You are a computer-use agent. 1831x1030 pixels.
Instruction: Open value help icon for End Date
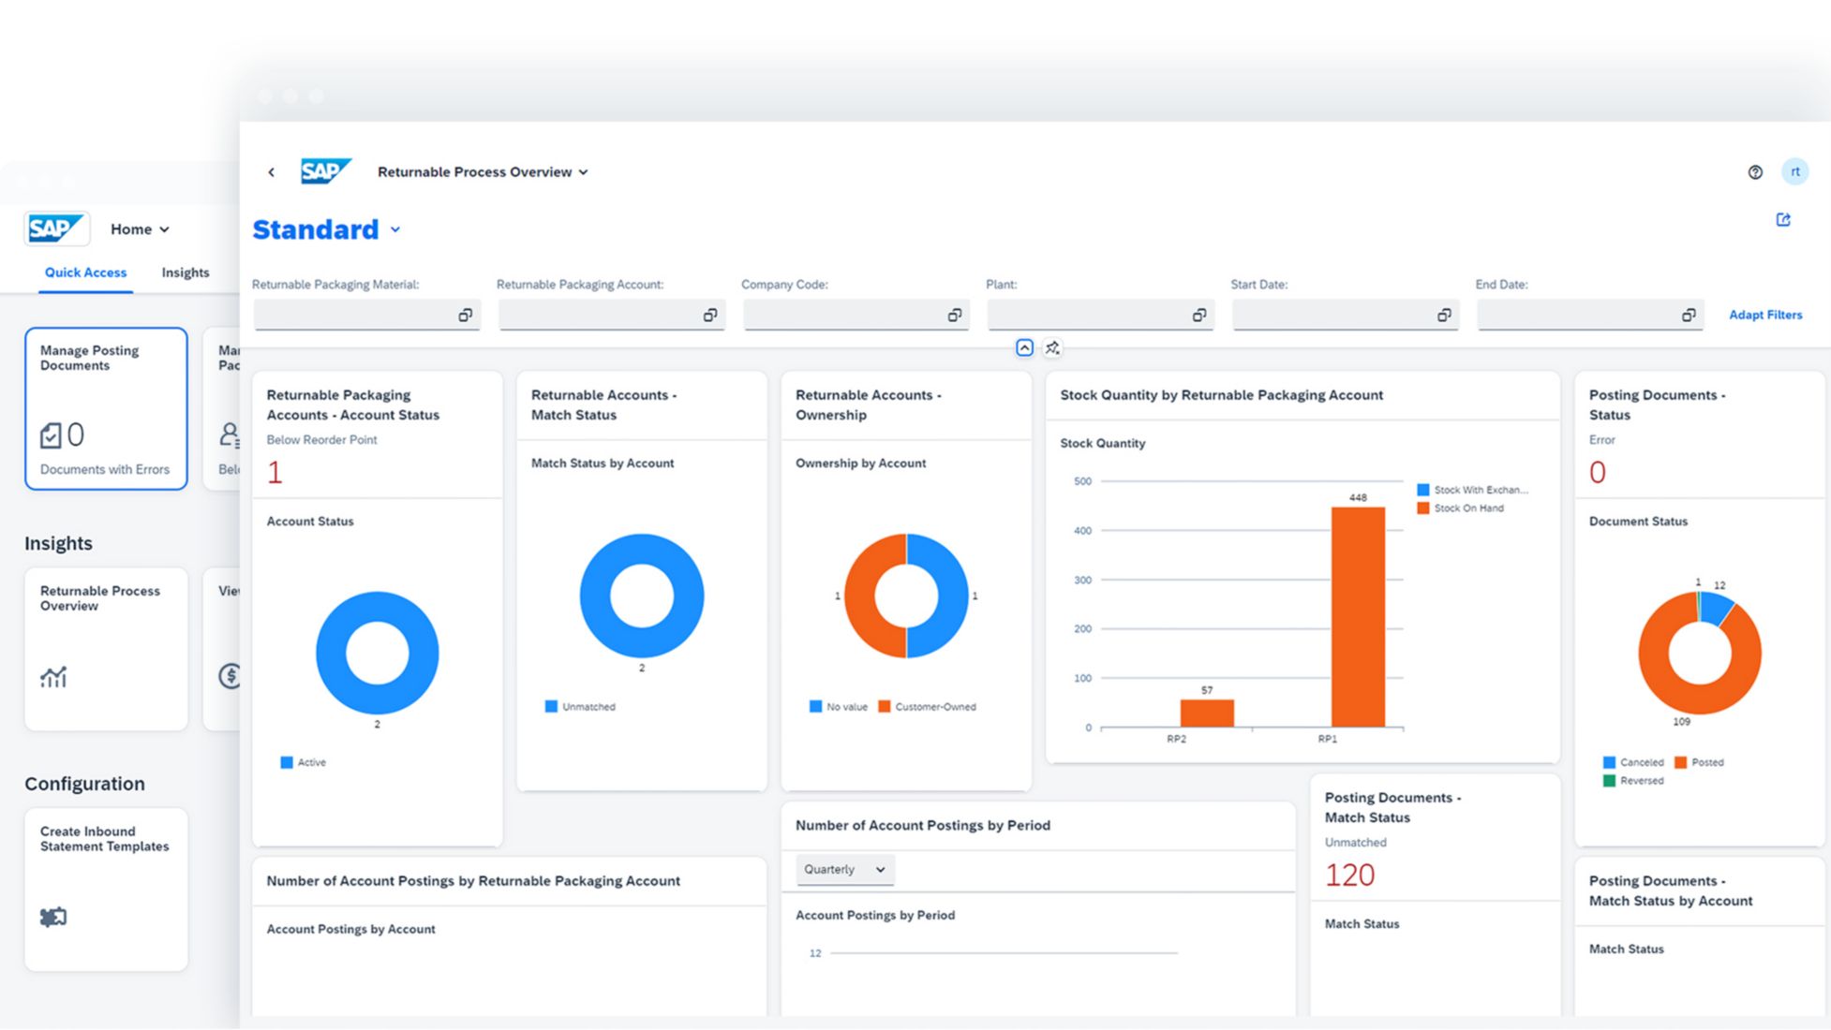click(x=1689, y=316)
